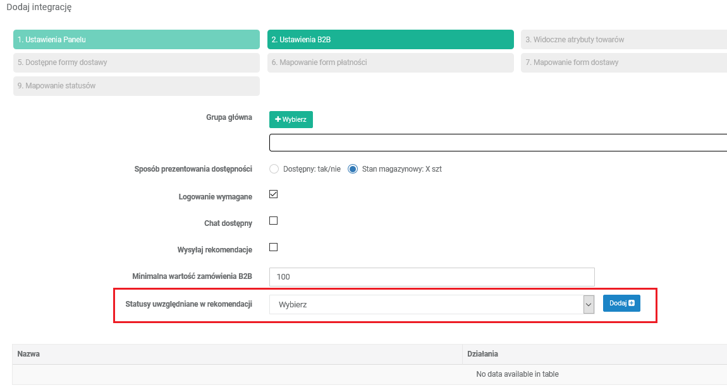Image resolution: width=727 pixels, height=390 pixels.
Task: Jump to the Mapowanie statusów tab
Action: click(x=136, y=86)
